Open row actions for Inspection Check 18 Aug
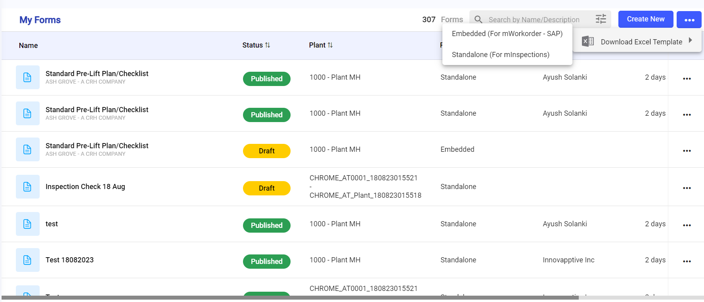This screenshot has width=704, height=302. pos(687,188)
